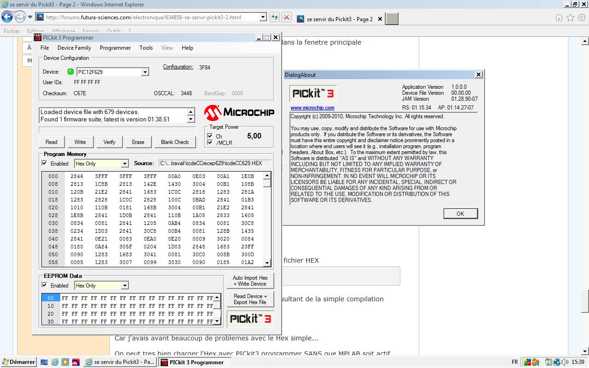Image resolution: width=589 pixels, height=368 pixels.
Task: Click the FR language indicator
Action: (515, 362)
